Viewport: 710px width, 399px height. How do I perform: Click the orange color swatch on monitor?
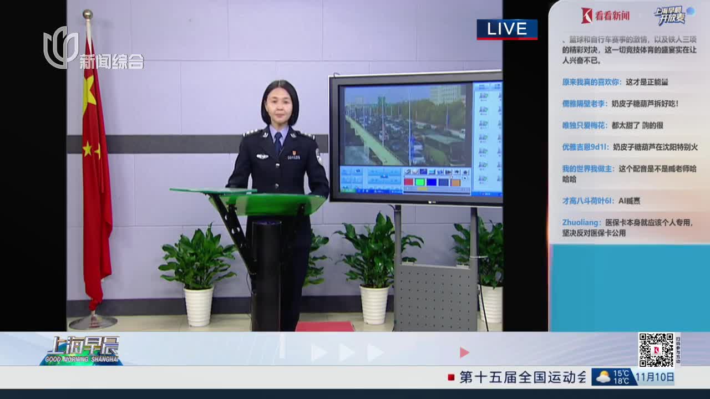pyautogui.click(x=455, y=182)
